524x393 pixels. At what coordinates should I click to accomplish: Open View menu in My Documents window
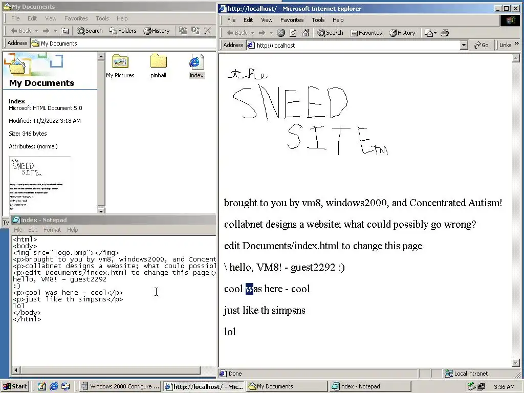pyautogui.click(x=51, y=18)
